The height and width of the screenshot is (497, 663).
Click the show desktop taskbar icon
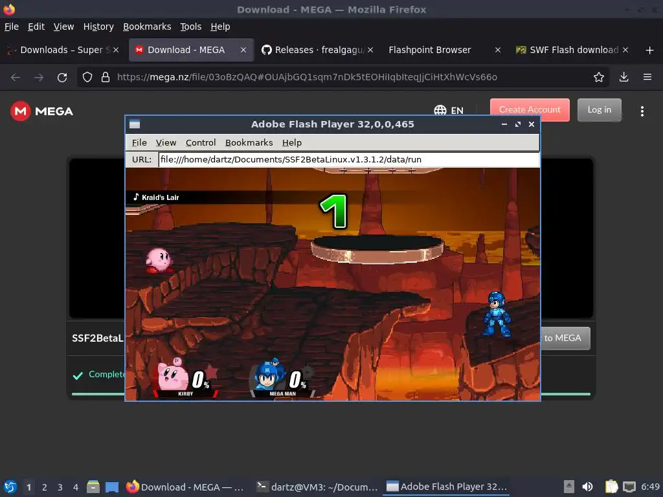coord(112,487)
